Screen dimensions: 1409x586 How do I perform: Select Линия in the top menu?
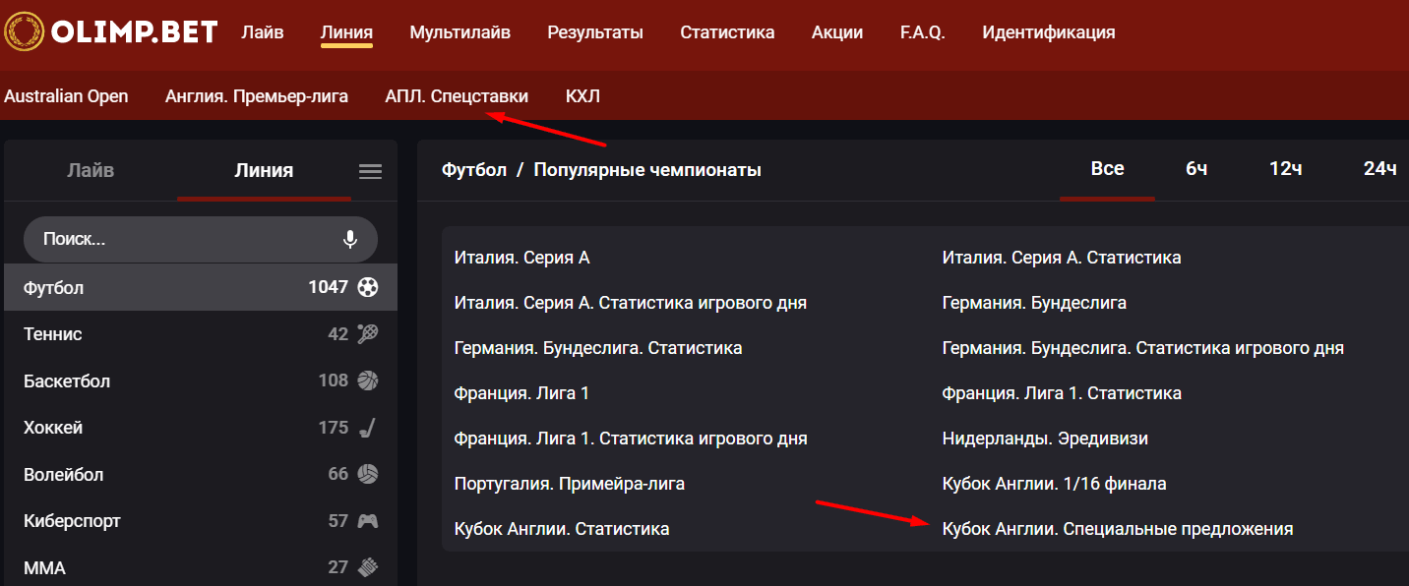pyautogui.click(x=346, y=32)
